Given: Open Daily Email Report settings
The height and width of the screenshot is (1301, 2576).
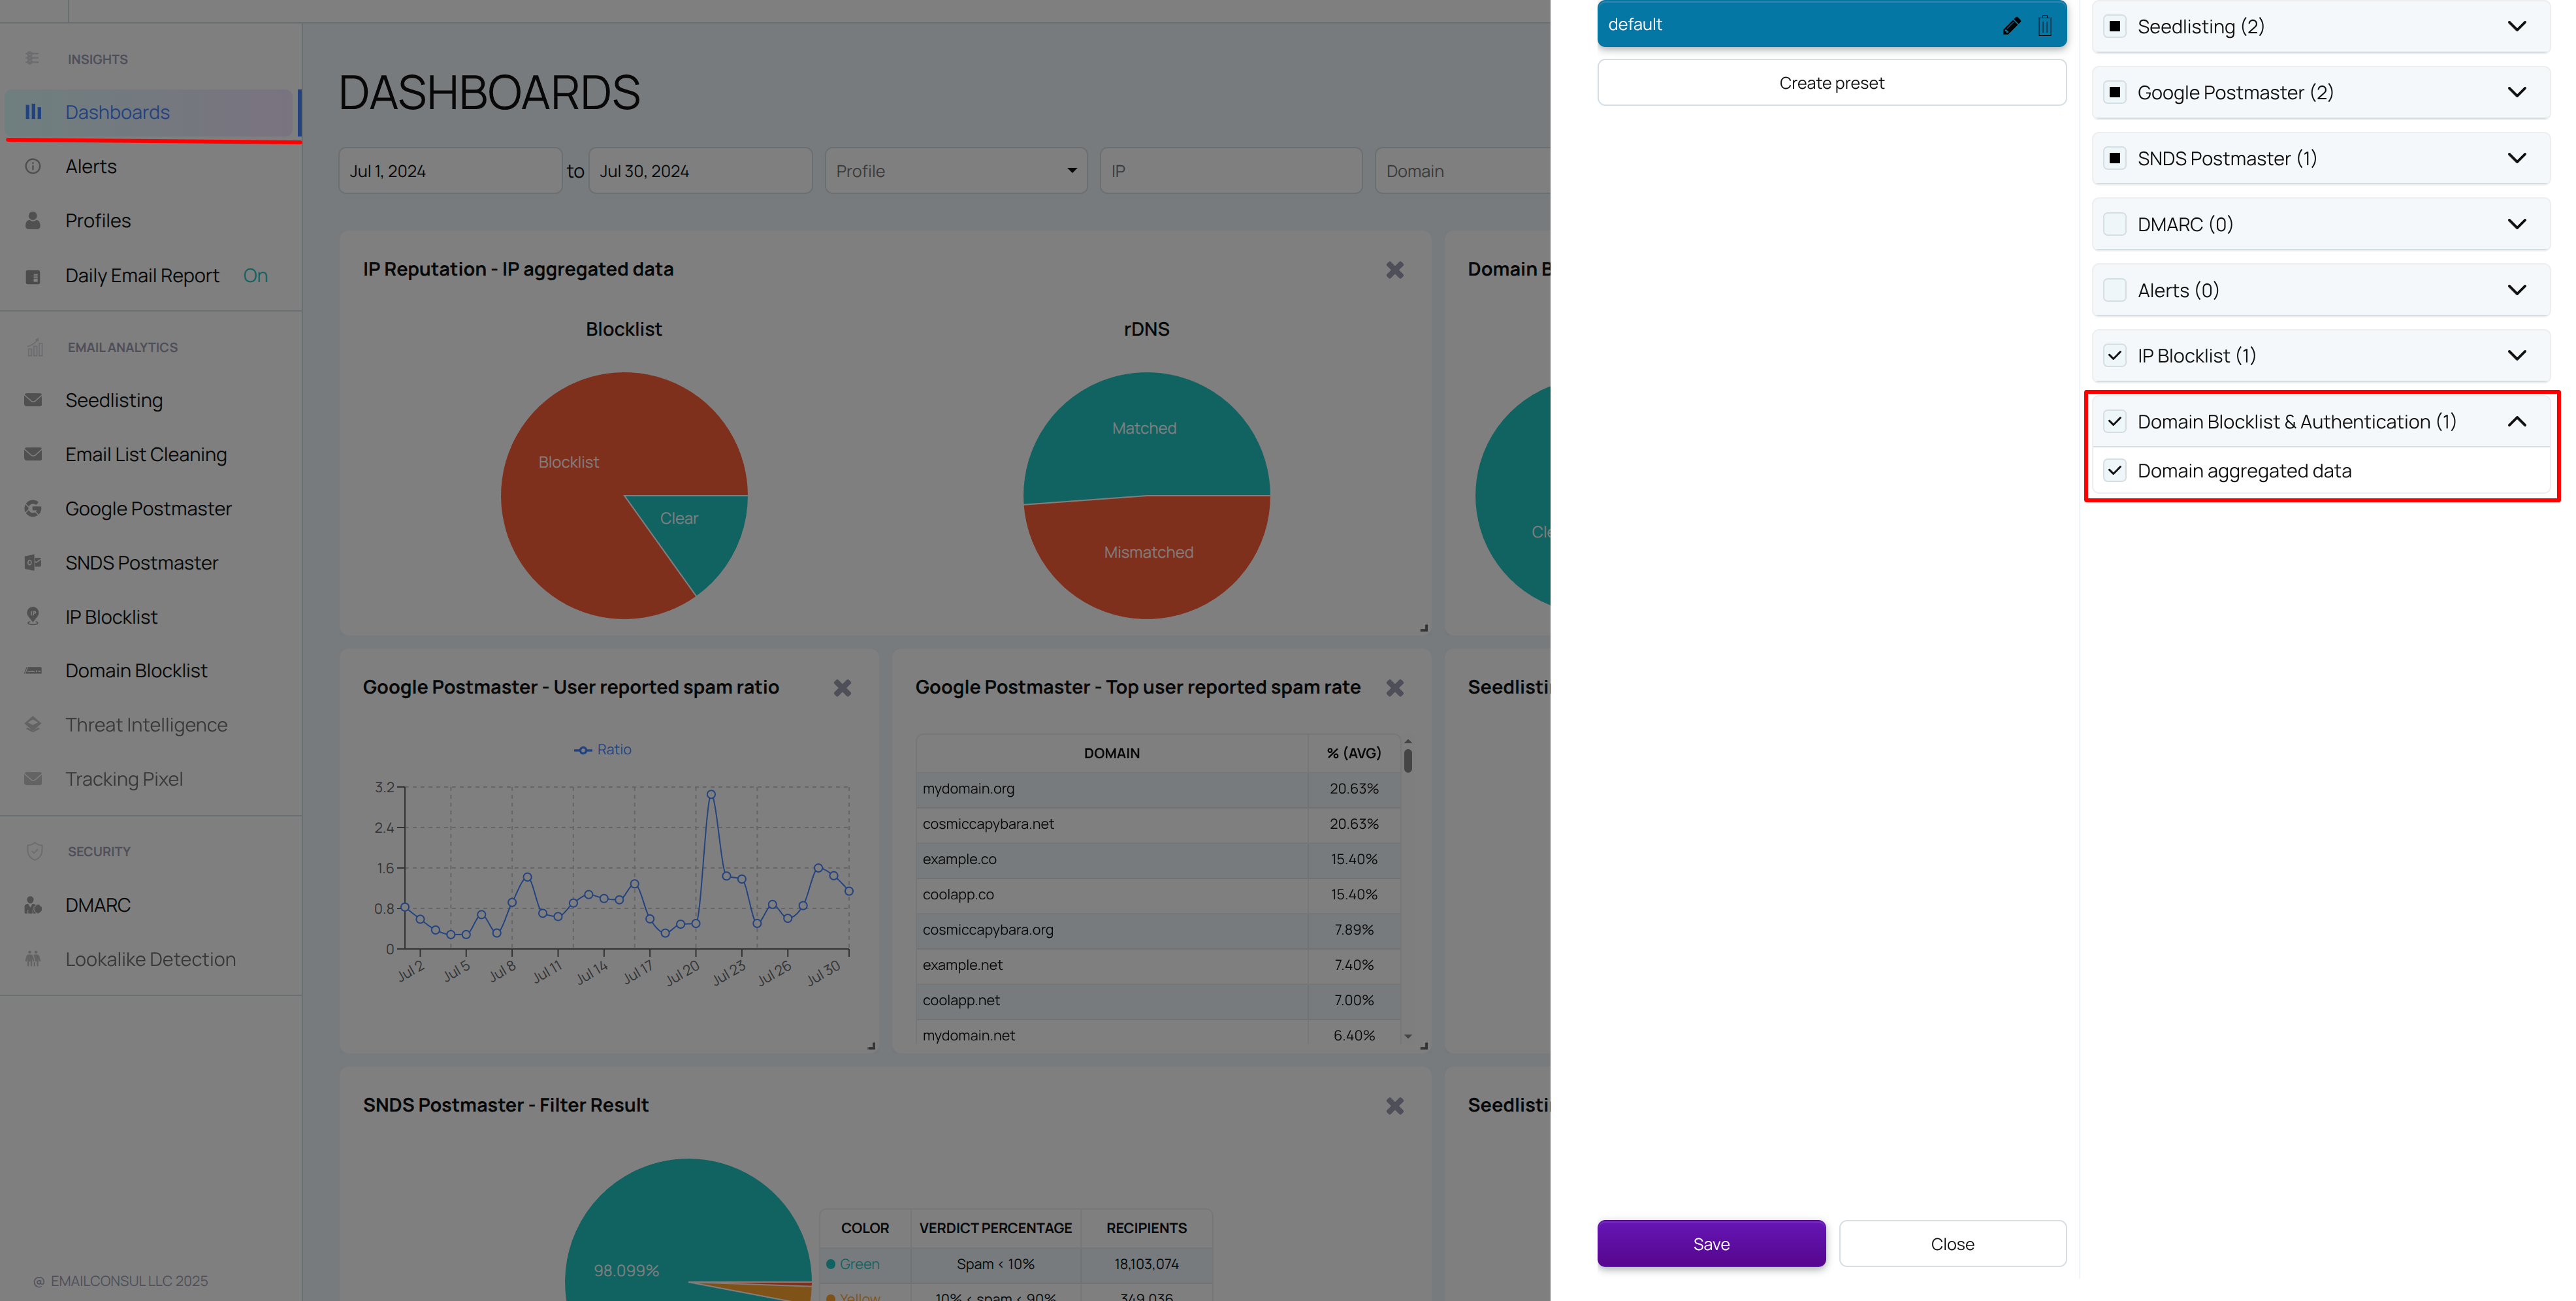Looking at the screenshot, I should point(142,276).
